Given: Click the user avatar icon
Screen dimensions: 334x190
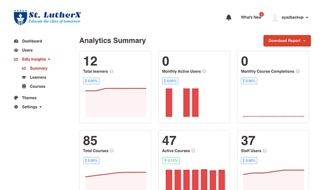Looking at the screenshot, I should coord(275,18).
